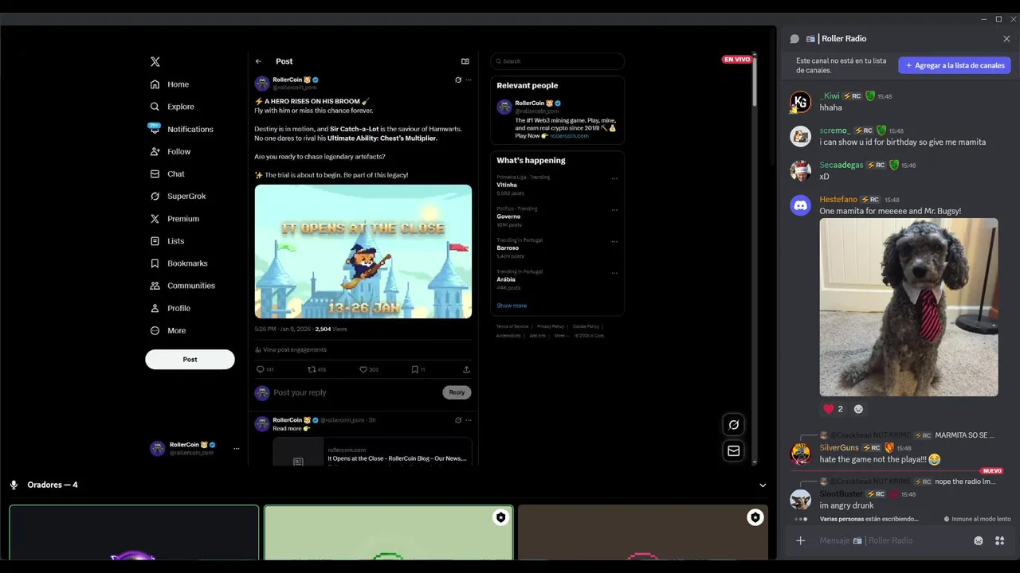Image resolution: width=1020 pixels, height=573 pixels.
Task: Click the X logo in sidebar
Action: click(155, 61)
